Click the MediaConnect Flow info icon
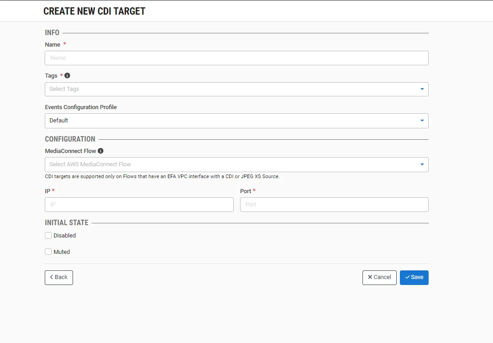The width and height of the screenshot is (493, 343). (100, 151)
